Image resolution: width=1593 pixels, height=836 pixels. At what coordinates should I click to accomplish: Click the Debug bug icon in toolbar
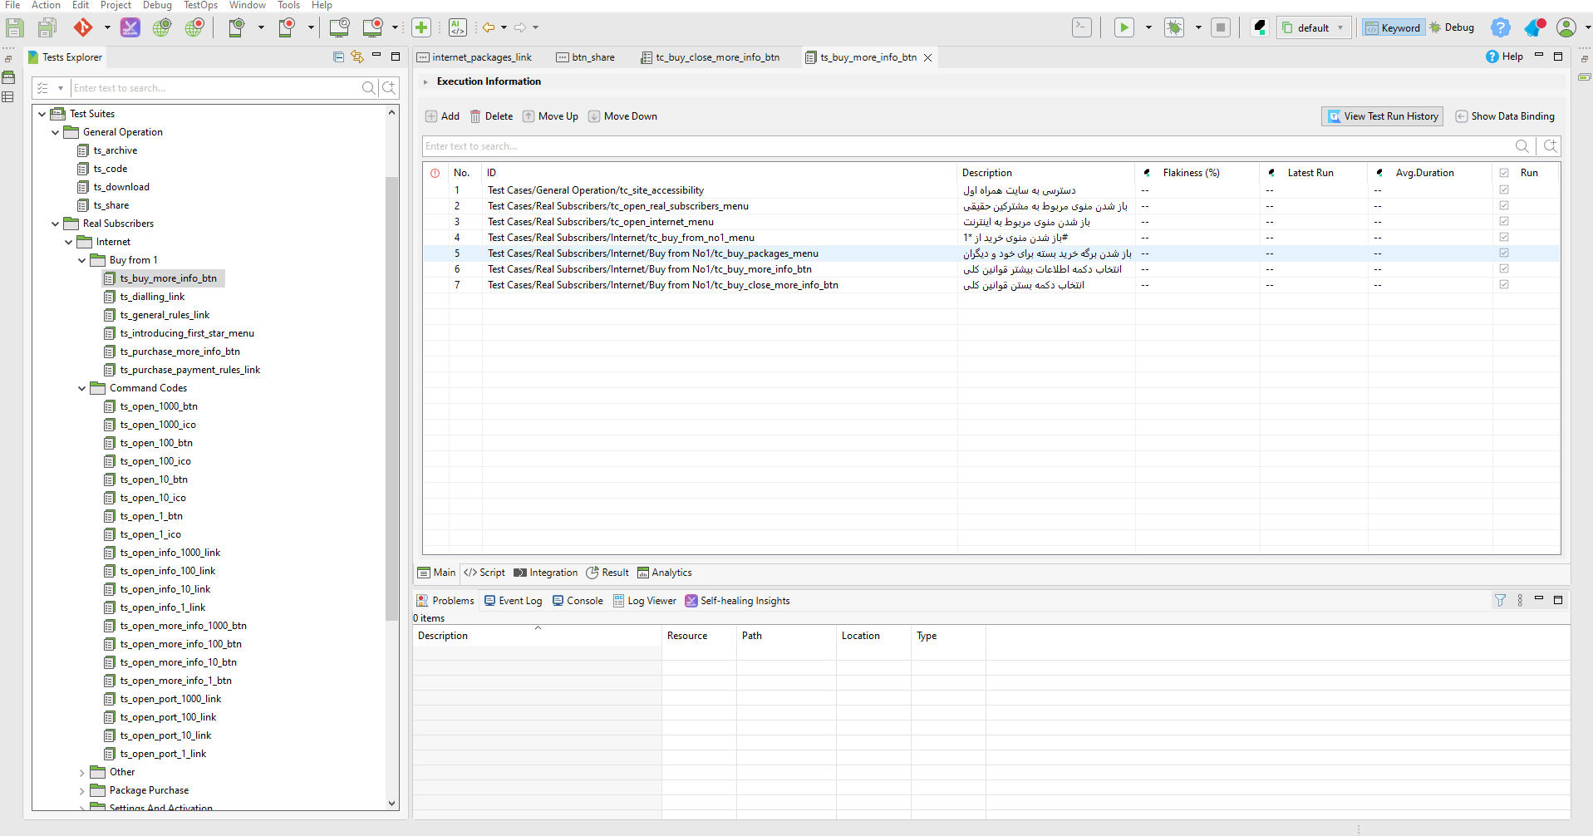(1174, 27)
